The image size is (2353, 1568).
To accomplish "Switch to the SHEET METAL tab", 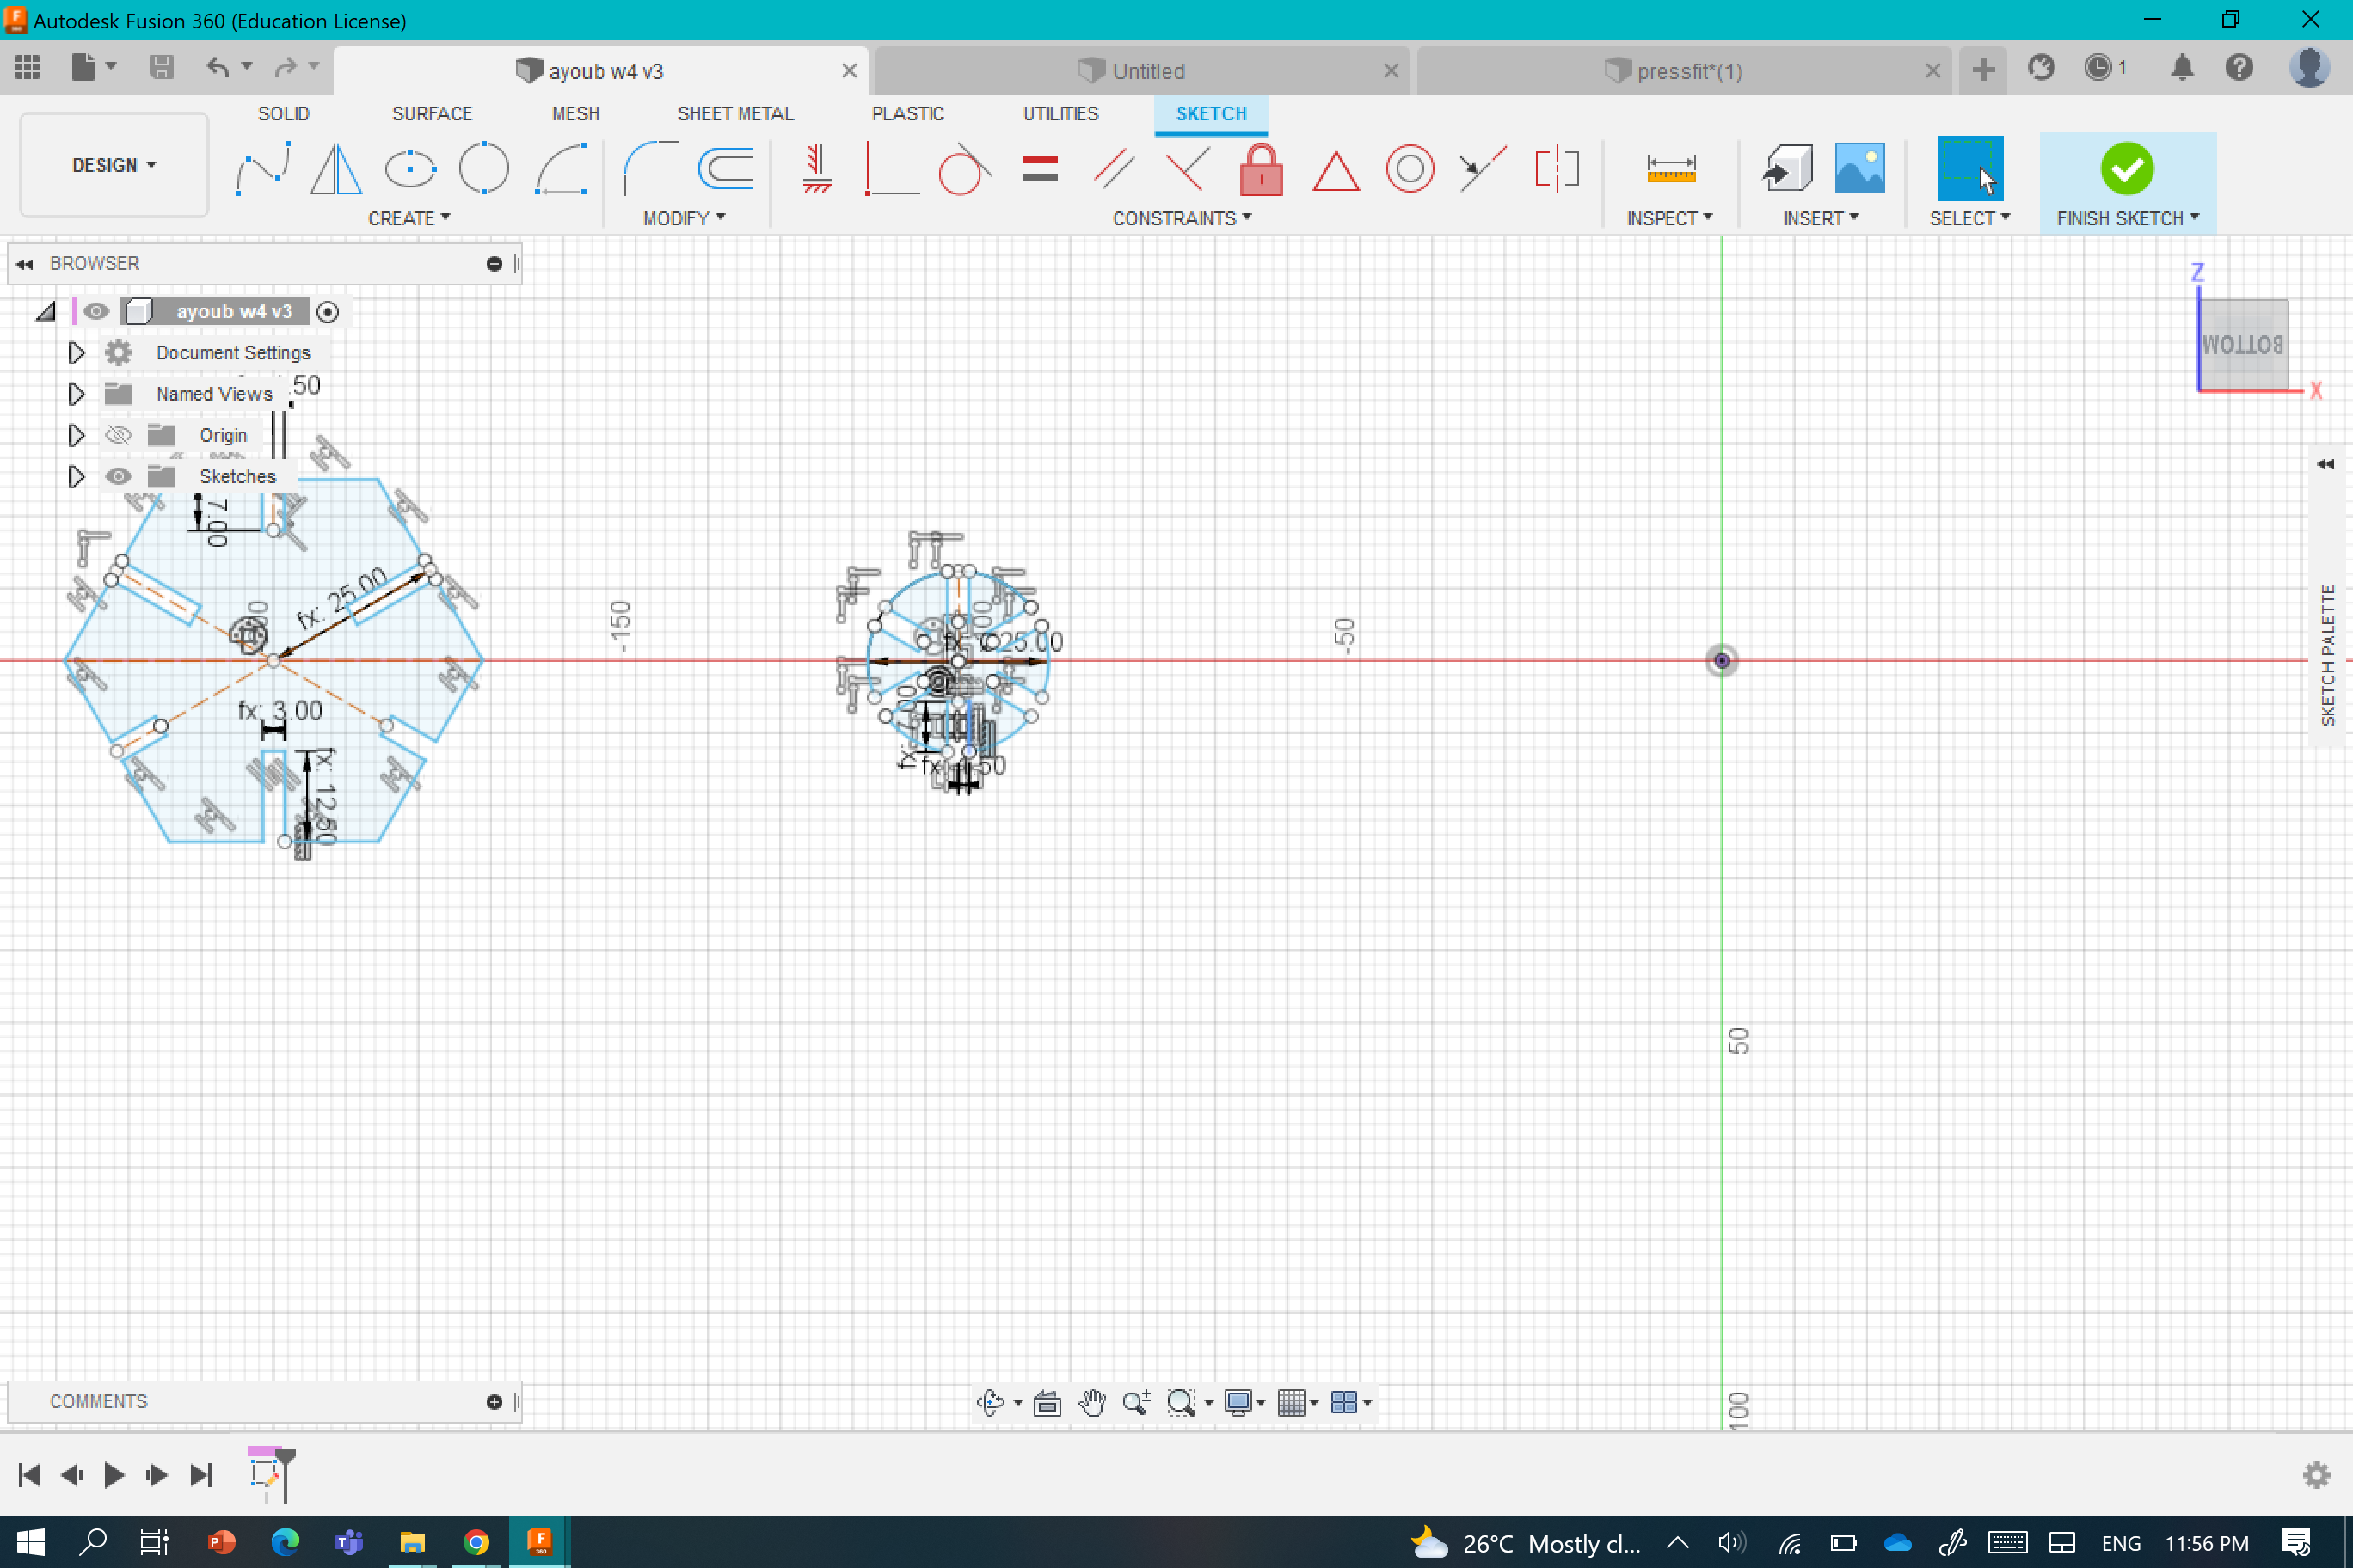I will tap(735, 114).
